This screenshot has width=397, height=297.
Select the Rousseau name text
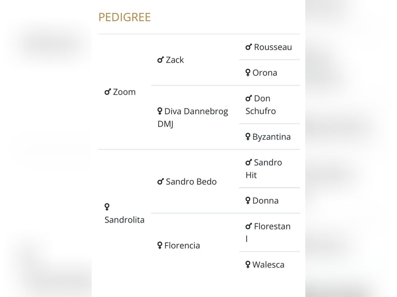click(273, 47)
